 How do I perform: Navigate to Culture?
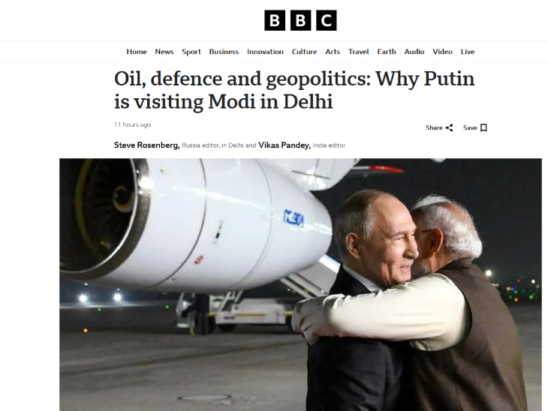pyautogui.click(x=305, y=52)
